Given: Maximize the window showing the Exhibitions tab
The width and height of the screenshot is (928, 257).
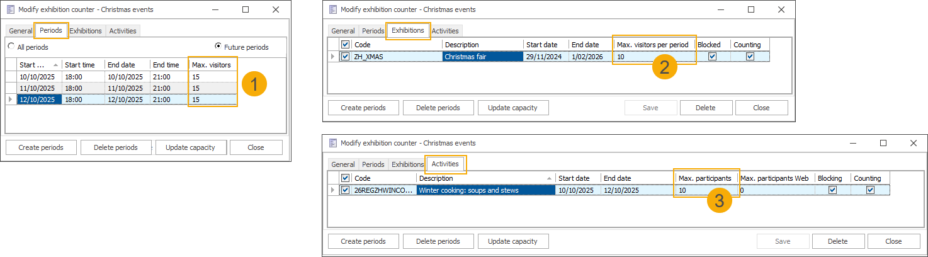Looking at the screenshot, I should click(x=750, y=10).
